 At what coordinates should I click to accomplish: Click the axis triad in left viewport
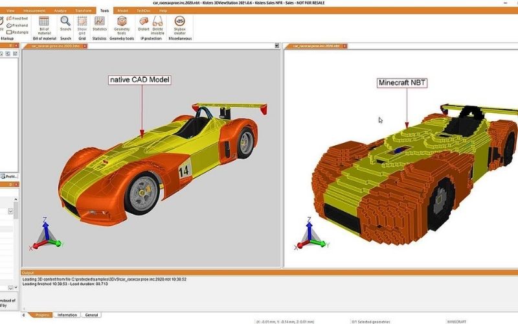[x=46, y=234]
